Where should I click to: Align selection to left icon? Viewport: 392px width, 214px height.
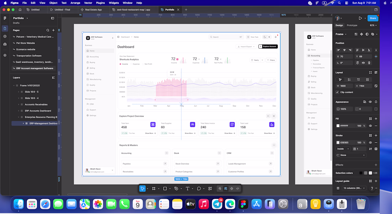coord(339,50)
